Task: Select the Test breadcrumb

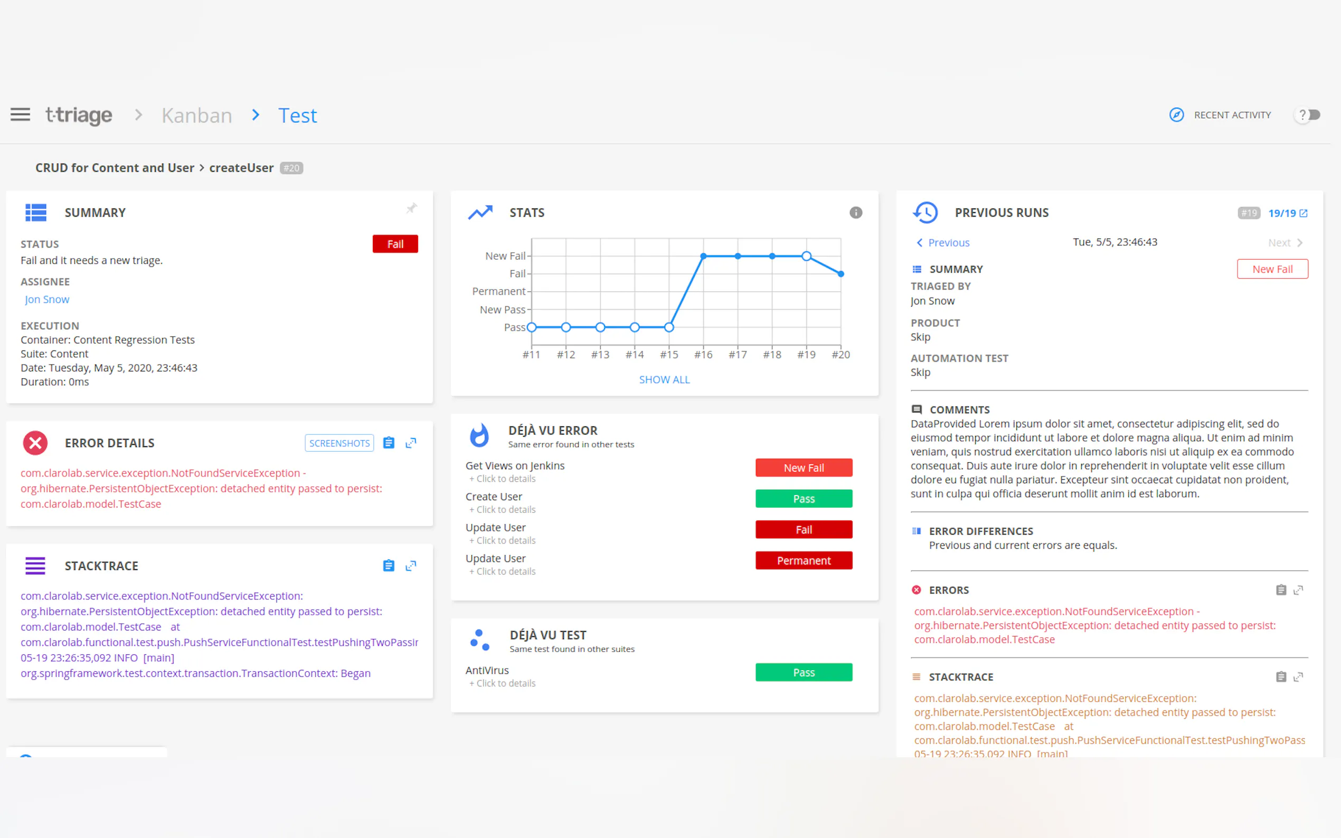Action: click(297, 115)
